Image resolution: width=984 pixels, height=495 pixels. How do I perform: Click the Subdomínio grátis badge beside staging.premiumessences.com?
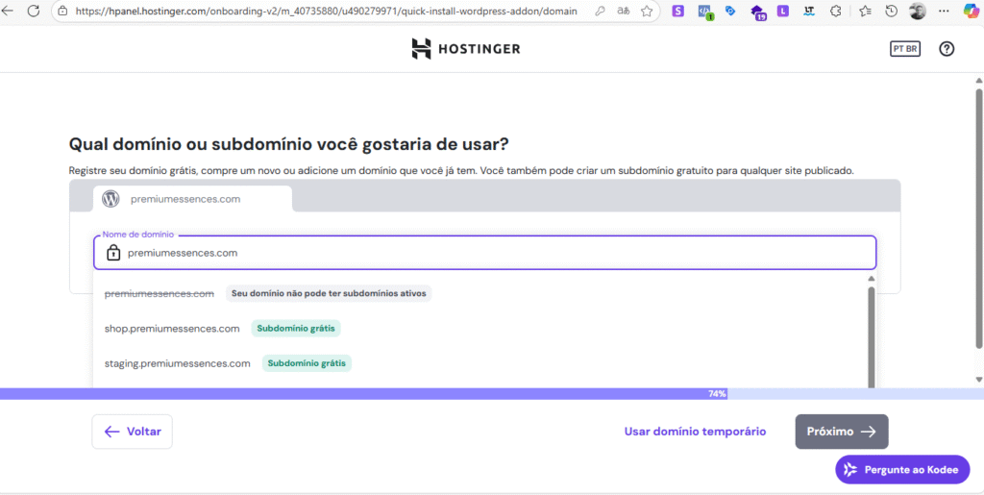tap(307, 363)
